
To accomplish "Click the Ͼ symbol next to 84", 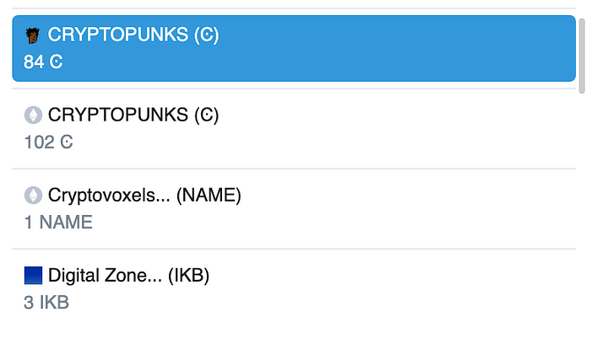I will tap(57, 62).
